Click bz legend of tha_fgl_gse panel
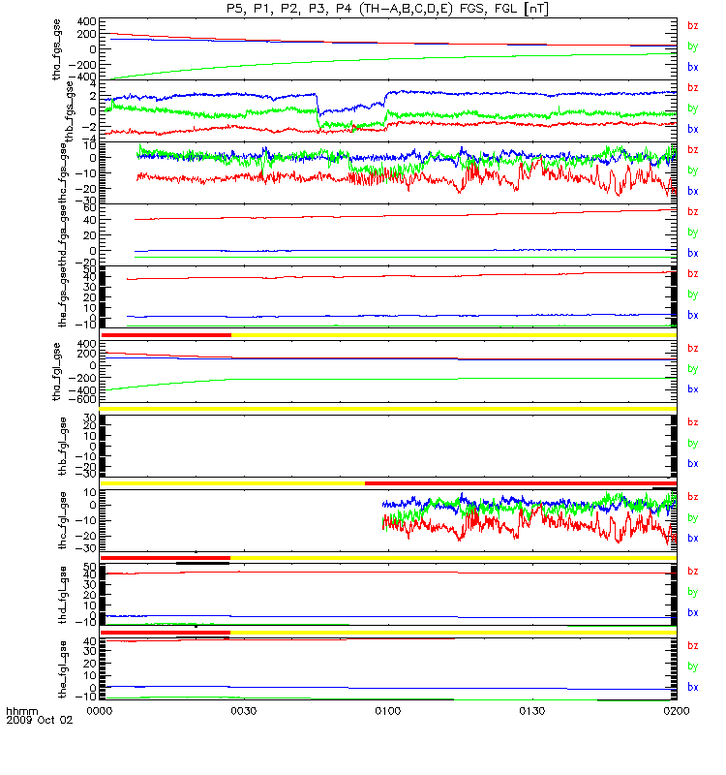The width and height of the screenshot is (726, 775). (693, 349)
